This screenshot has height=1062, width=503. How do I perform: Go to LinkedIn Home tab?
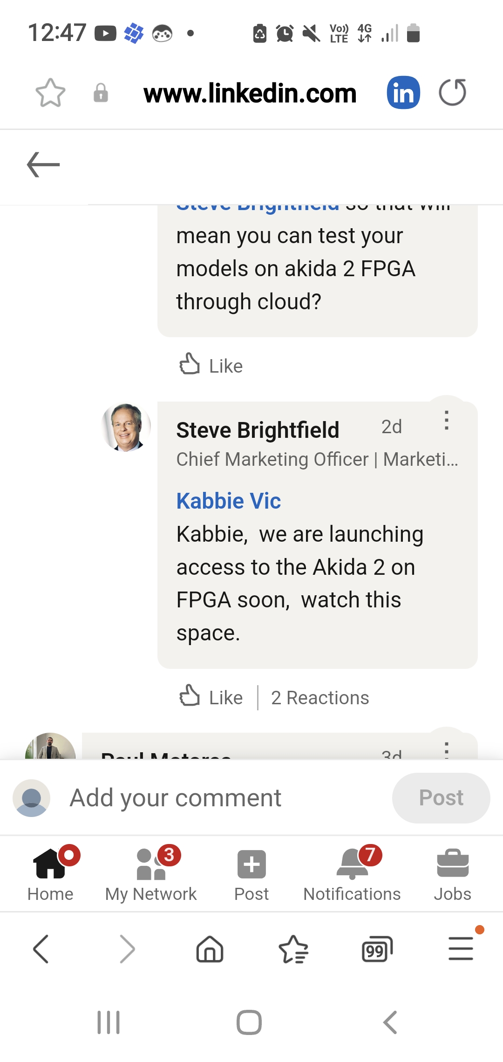(50, 874)
